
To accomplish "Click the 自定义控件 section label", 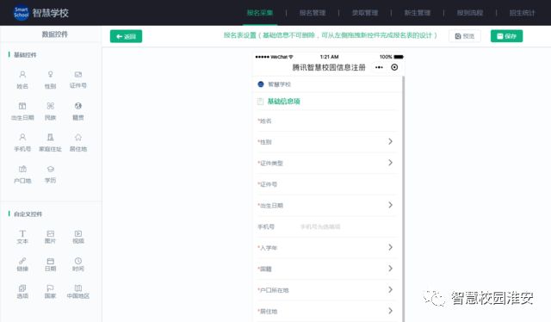I will (x=28, y=214).
